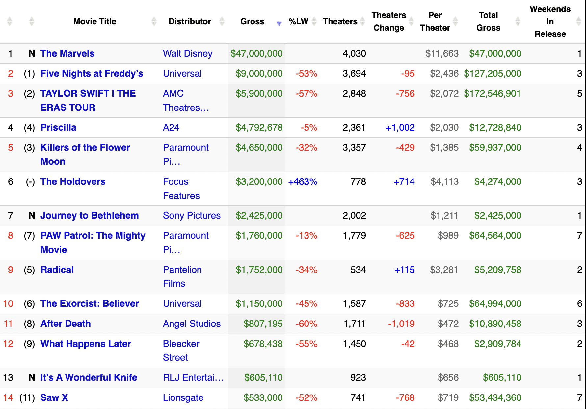The height and width of the screenshot is (409, 586).
Task: Toggle Gross descending sort arrow
Action: [x=279, y=23]
